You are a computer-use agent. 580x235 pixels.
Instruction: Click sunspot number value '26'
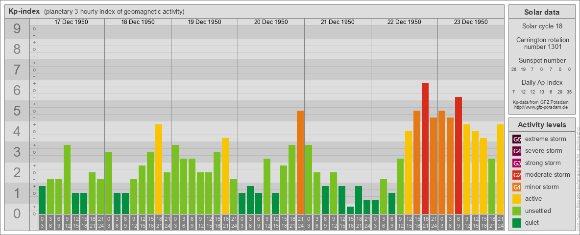click(x=514, y=70)
